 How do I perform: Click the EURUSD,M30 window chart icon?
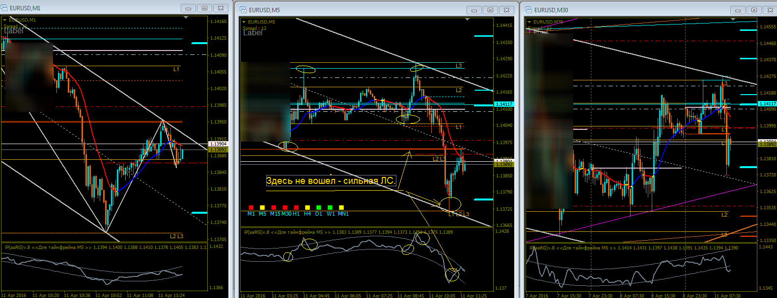pos(529,10)
